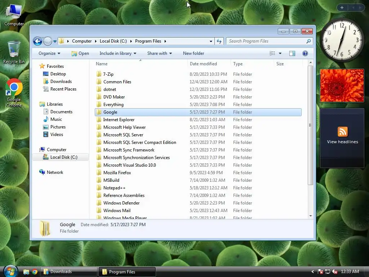Select the Microsoft Help Viewer folder

[x=124, y=127]
